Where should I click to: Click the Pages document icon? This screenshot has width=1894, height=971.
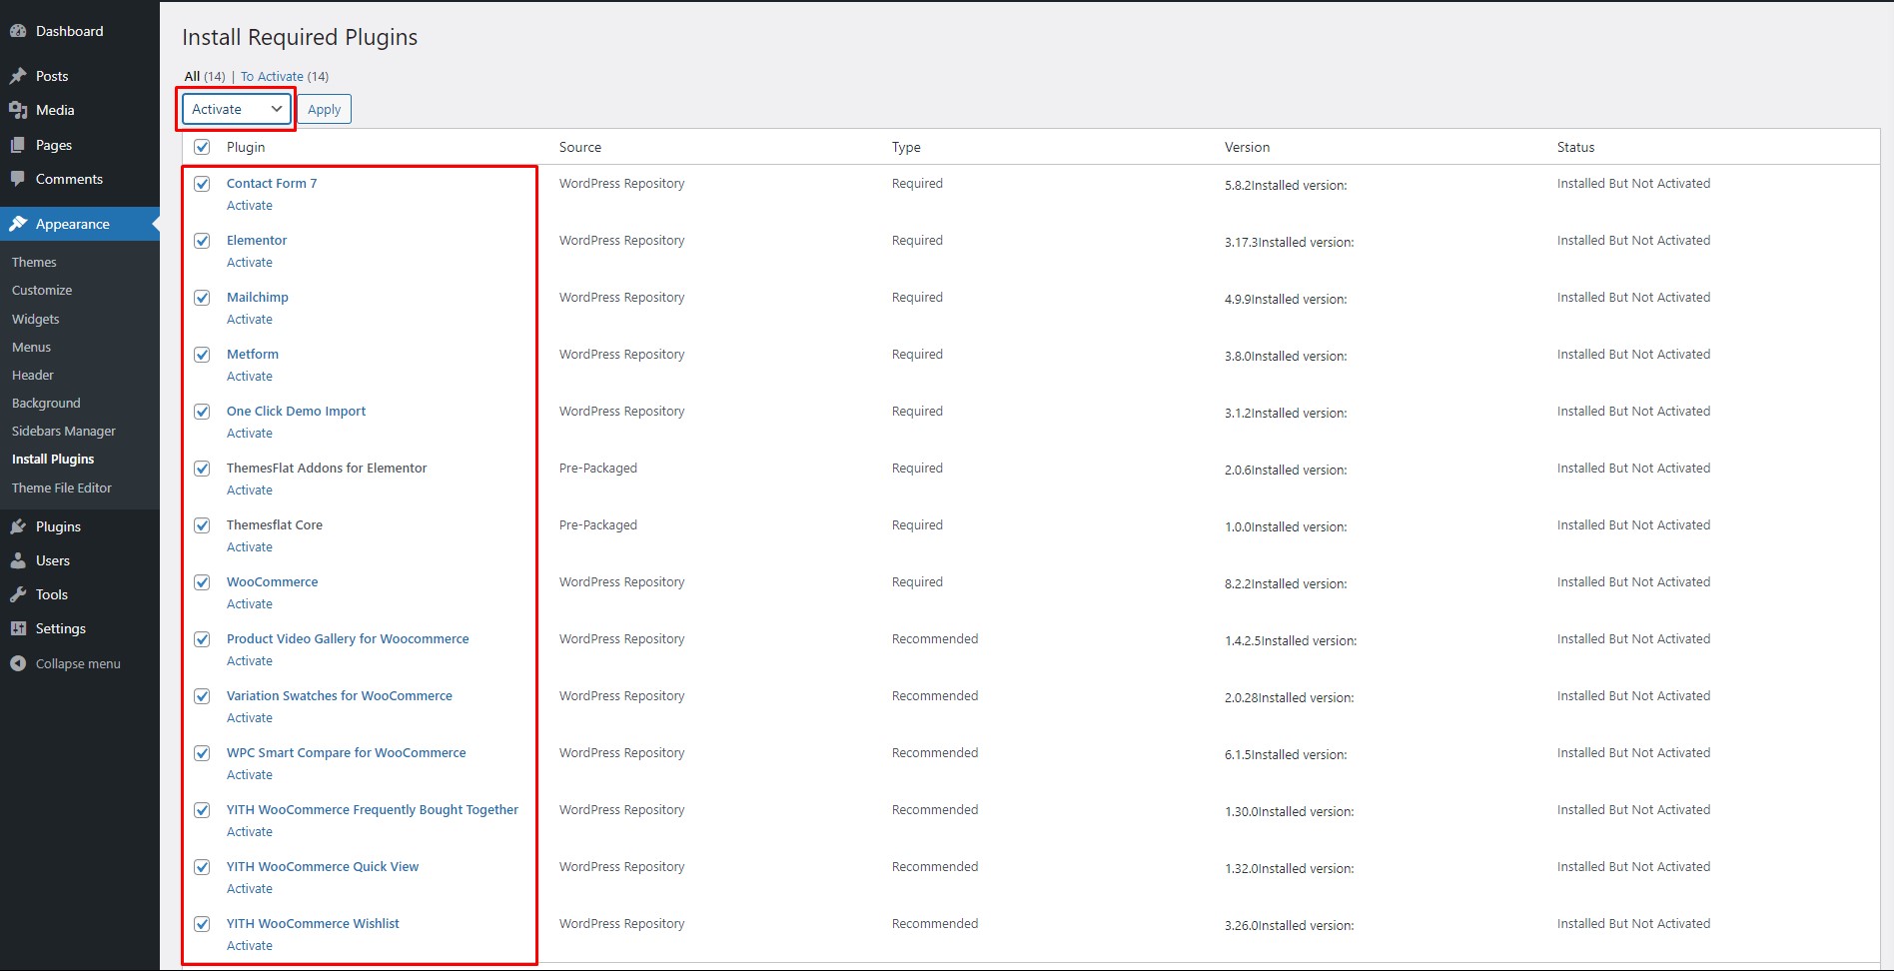[x=18, y=145]
